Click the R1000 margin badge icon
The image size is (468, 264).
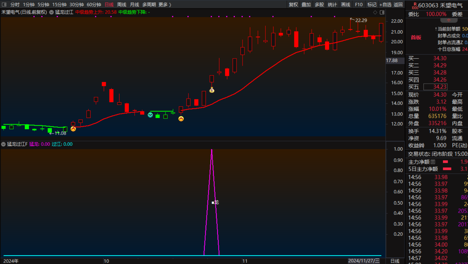[x=415, y=6]
